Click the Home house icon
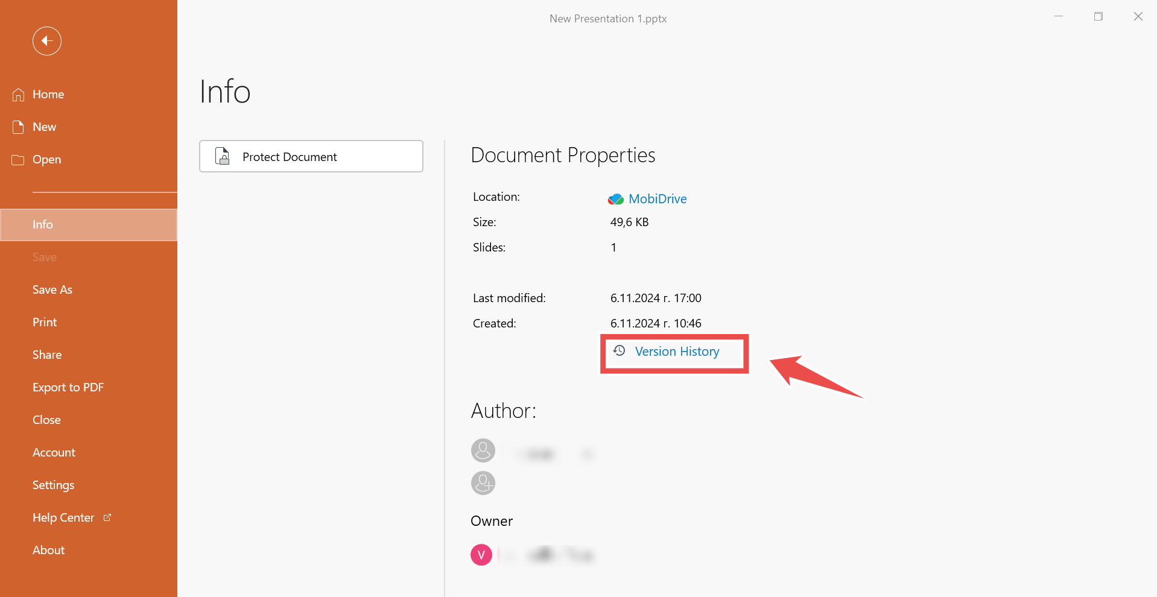Screen dimensions: 1157x597 (18, 95)
